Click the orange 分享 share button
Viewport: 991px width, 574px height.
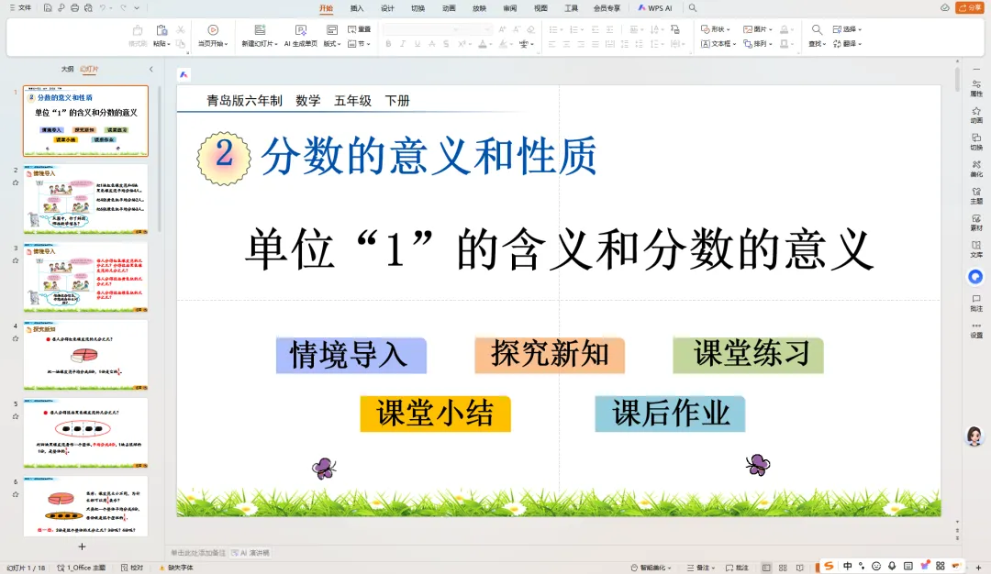(x=970, y=7)
